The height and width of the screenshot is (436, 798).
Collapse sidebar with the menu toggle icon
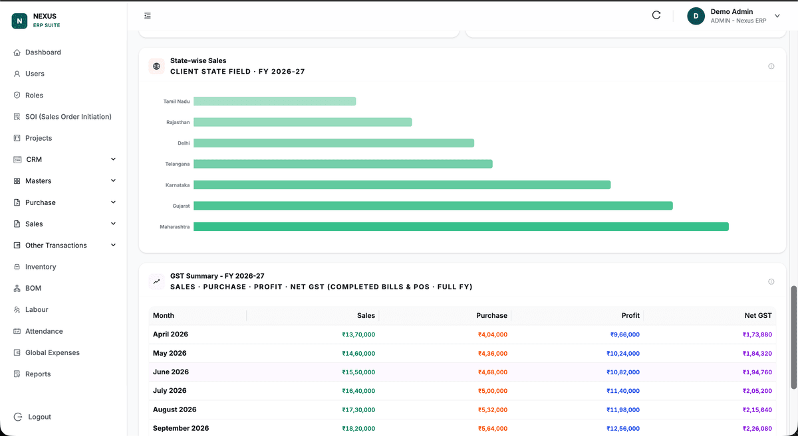pos(148,15)
